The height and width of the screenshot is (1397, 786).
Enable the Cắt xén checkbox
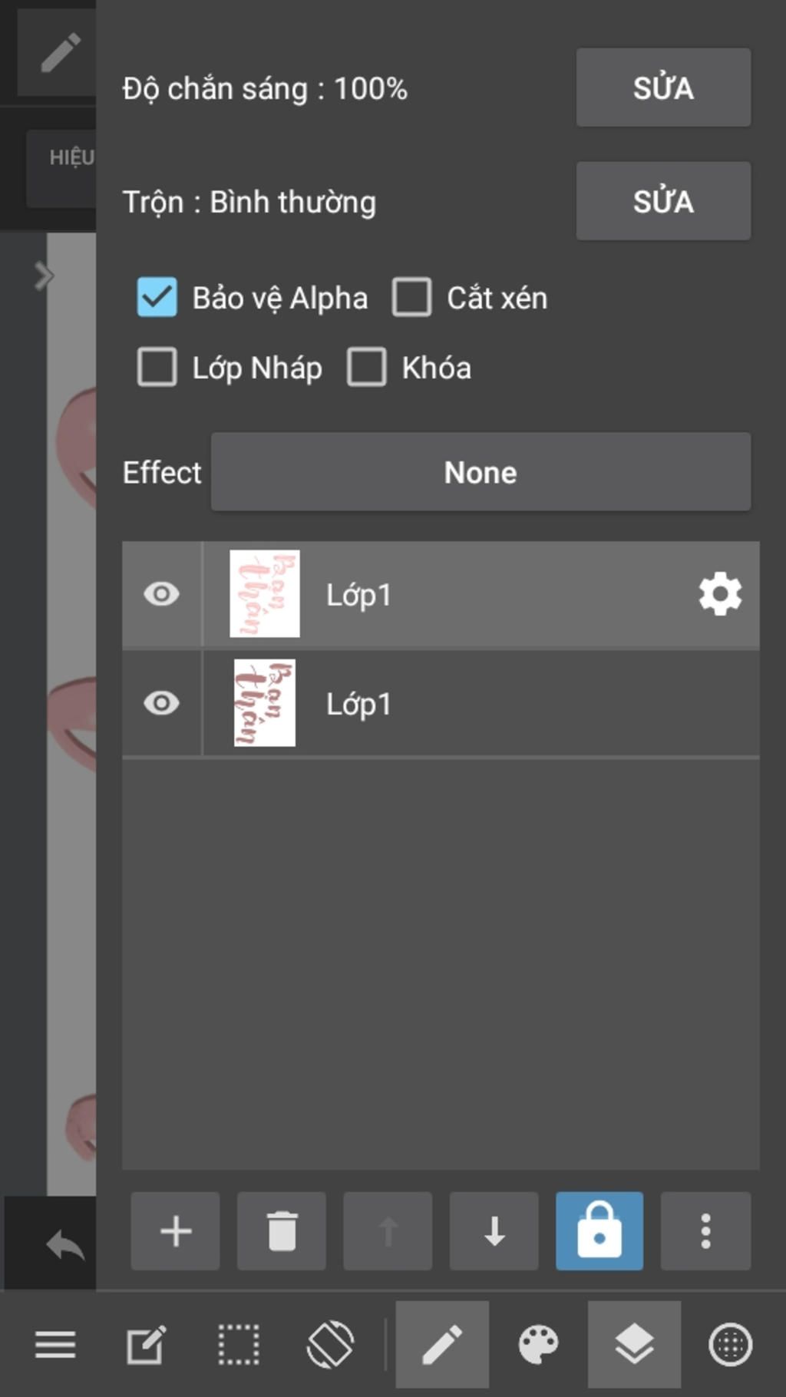[412, 297]
